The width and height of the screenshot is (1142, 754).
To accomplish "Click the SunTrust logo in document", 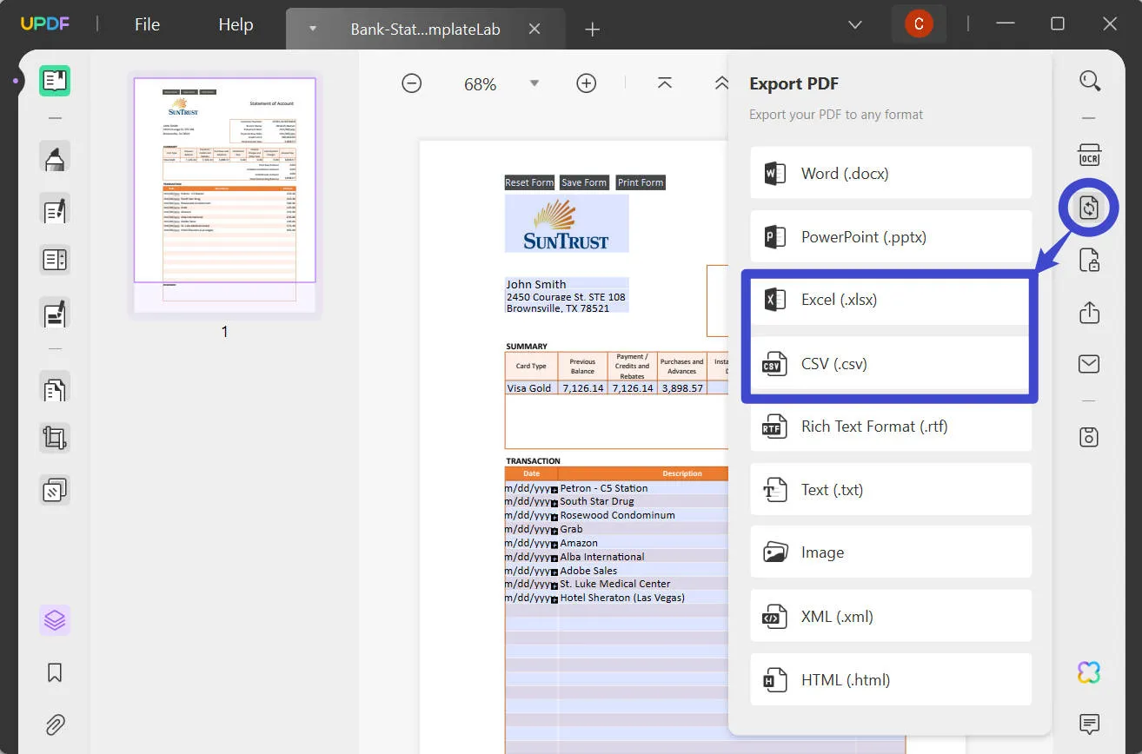I will 567,223.
